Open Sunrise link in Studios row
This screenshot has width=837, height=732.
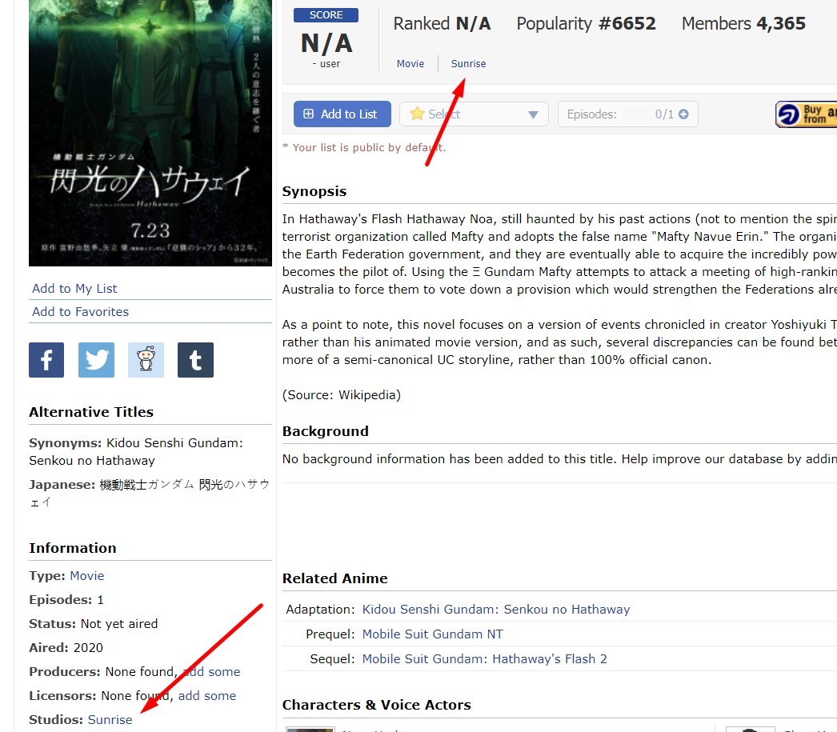coord(110,720)
